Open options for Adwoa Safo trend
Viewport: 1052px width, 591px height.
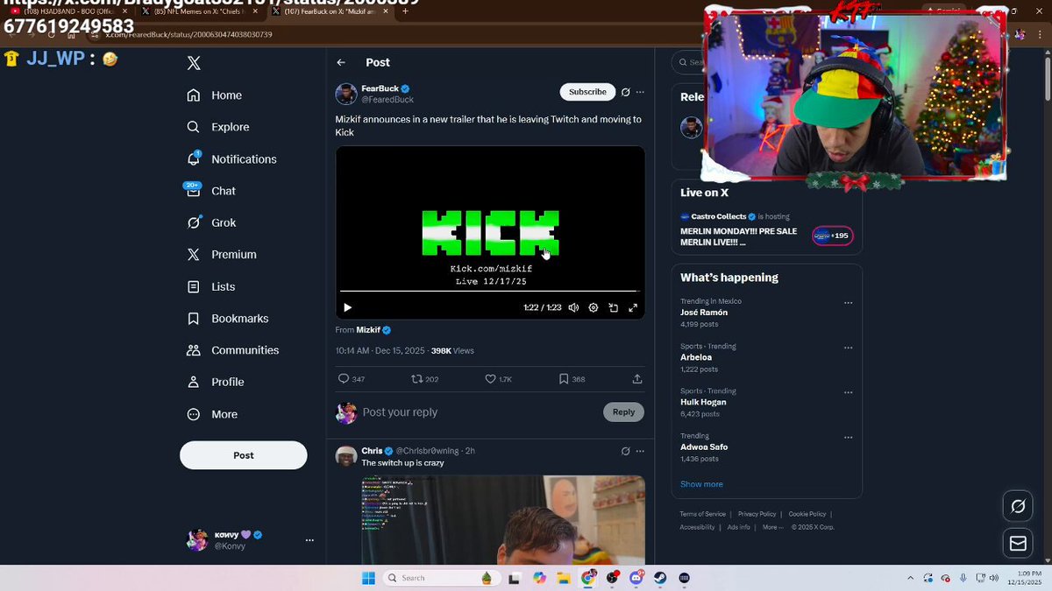coord(848,437)
